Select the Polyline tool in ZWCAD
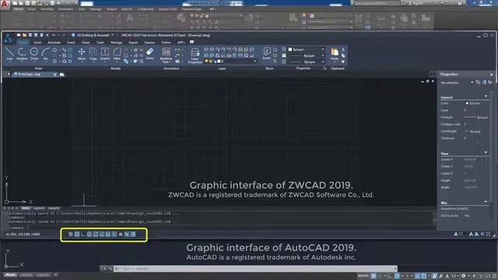 coord(22,54)
